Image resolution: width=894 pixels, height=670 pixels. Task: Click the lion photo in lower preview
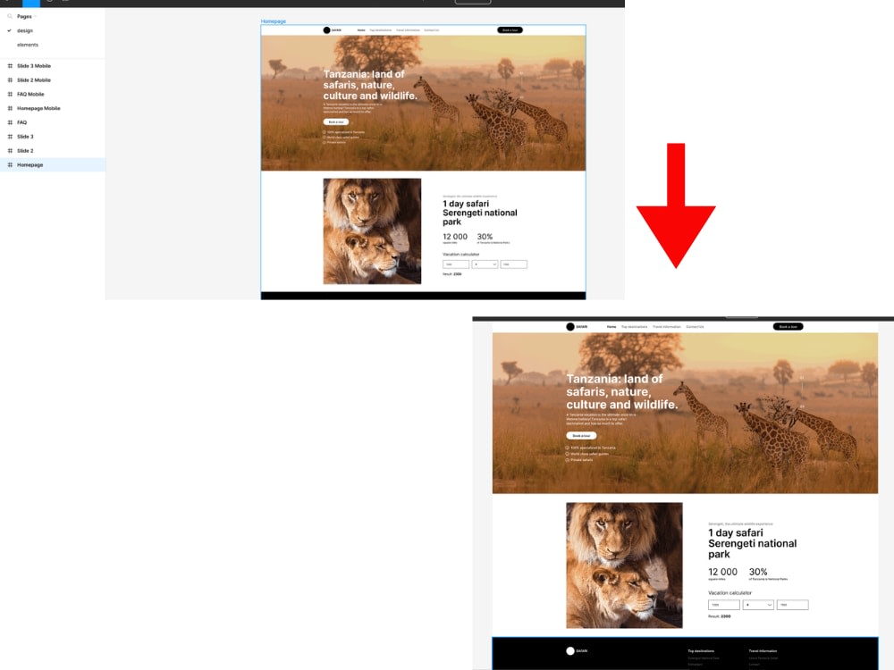click(x=624, y=565)
